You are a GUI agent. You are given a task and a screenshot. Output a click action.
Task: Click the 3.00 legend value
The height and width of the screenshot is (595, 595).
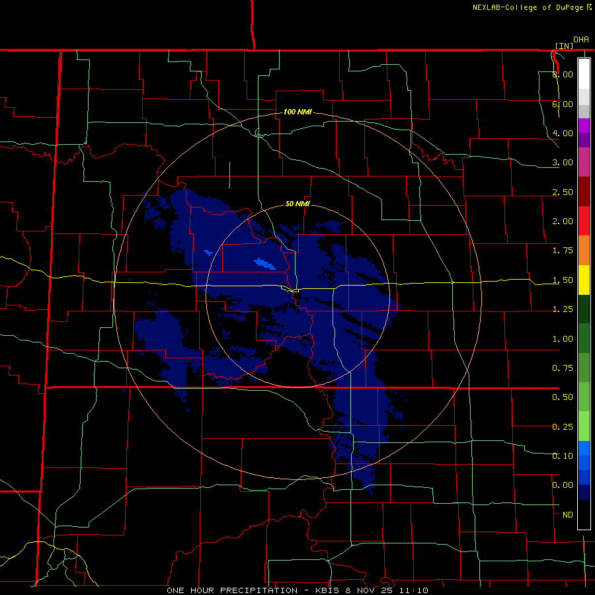[x=563, y=163]
